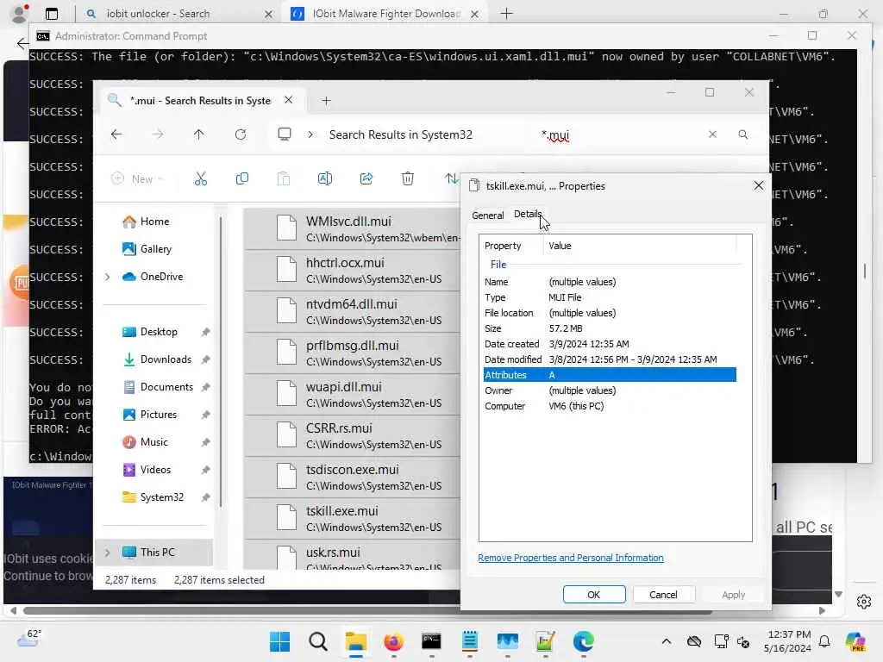Viewport: 883px width, 662px height.
Task: Go up one folder level in Explorer
Action: (x=199, y=134)
